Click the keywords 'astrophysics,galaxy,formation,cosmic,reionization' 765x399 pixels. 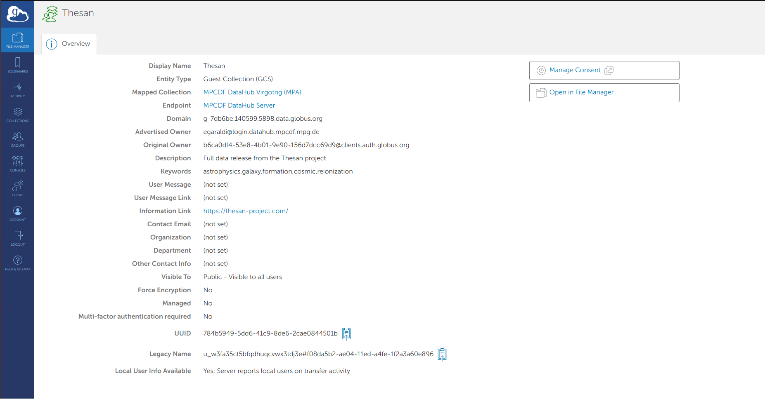click(x=278, y=171)
